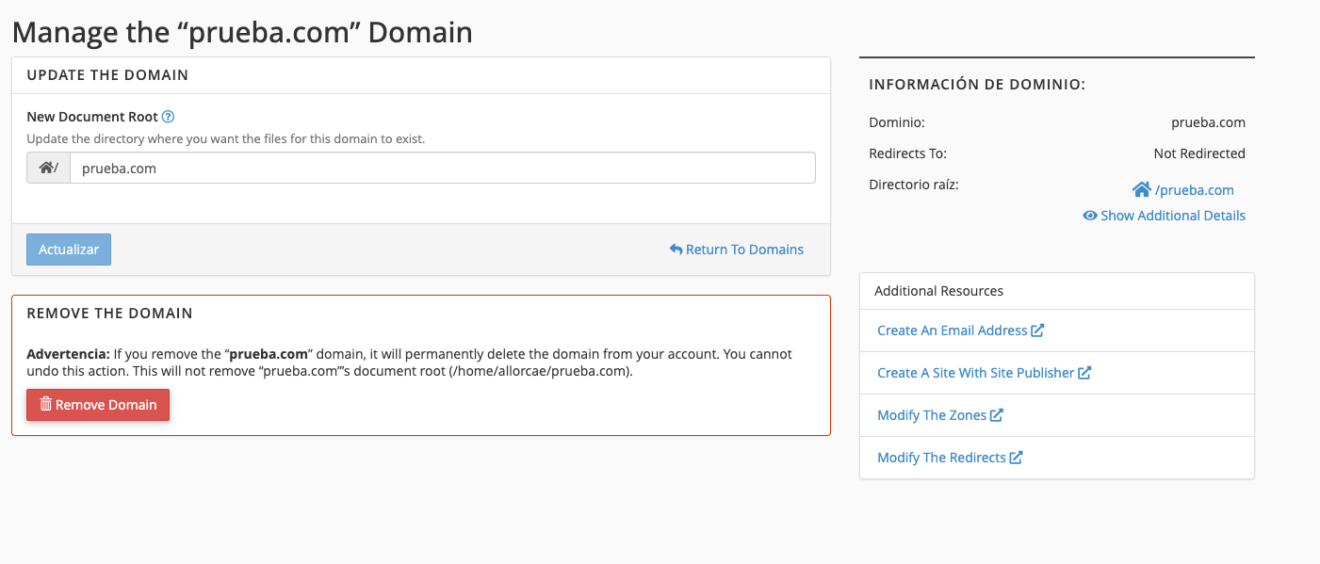The height and width of the screenshot is (564, 1320).
Task: Focus the New Document Root text field
Action: click(x=442, y=169)
